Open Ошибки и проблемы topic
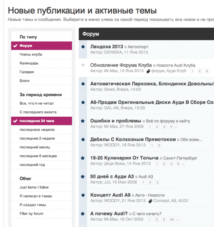This screenshot has height=227, width=214. coord(116,121)
